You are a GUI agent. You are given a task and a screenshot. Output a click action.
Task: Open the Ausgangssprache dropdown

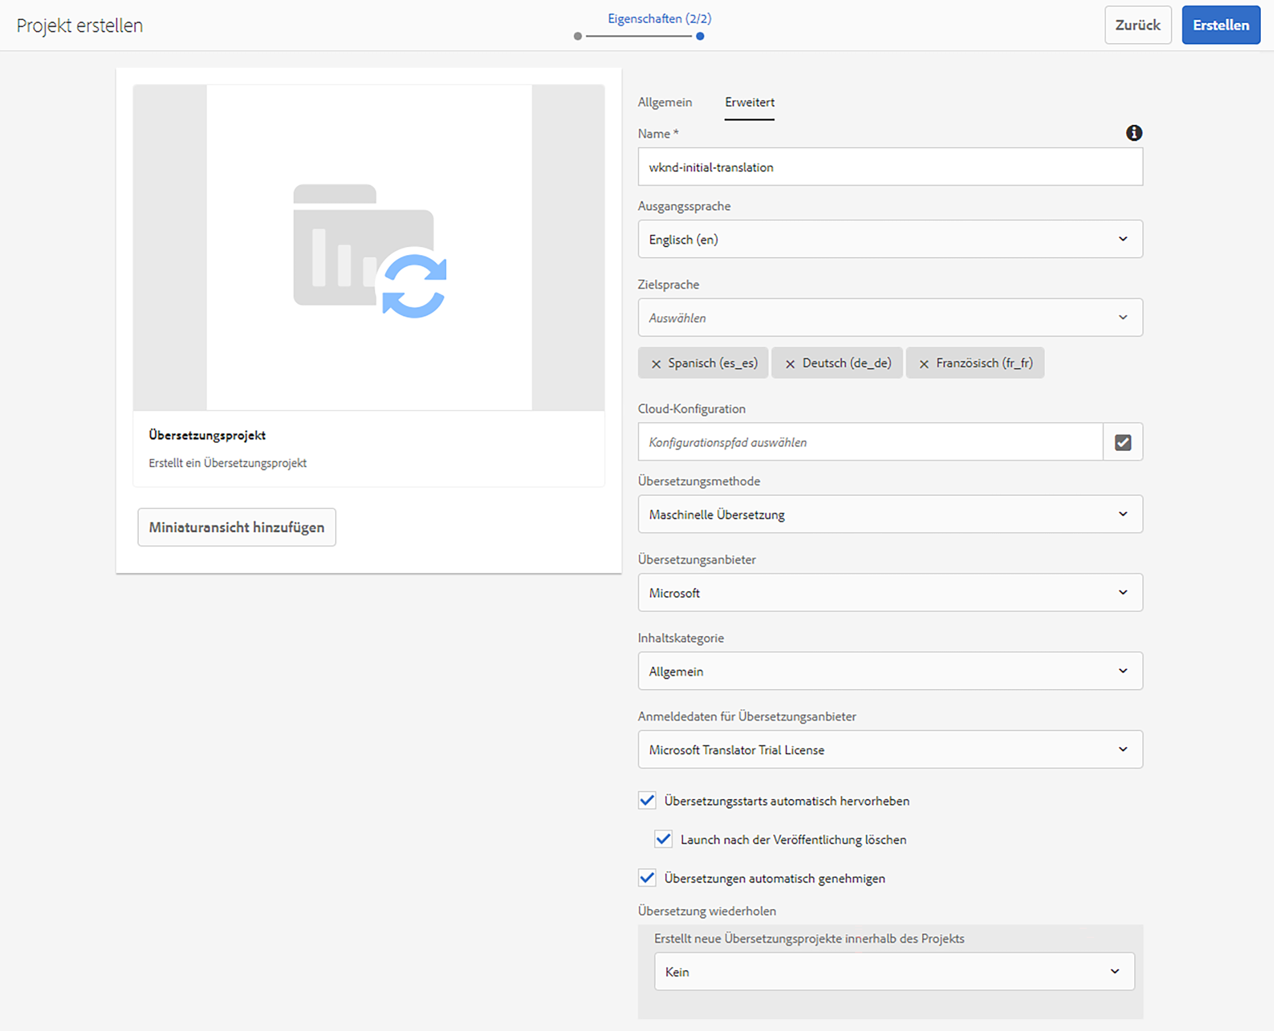tap(890, 239)
